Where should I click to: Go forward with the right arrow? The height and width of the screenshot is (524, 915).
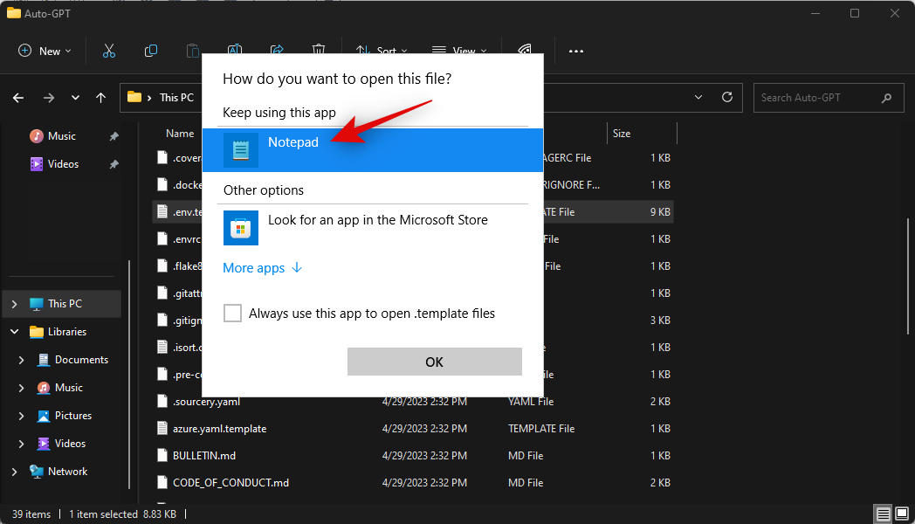(x=49, y=98)
